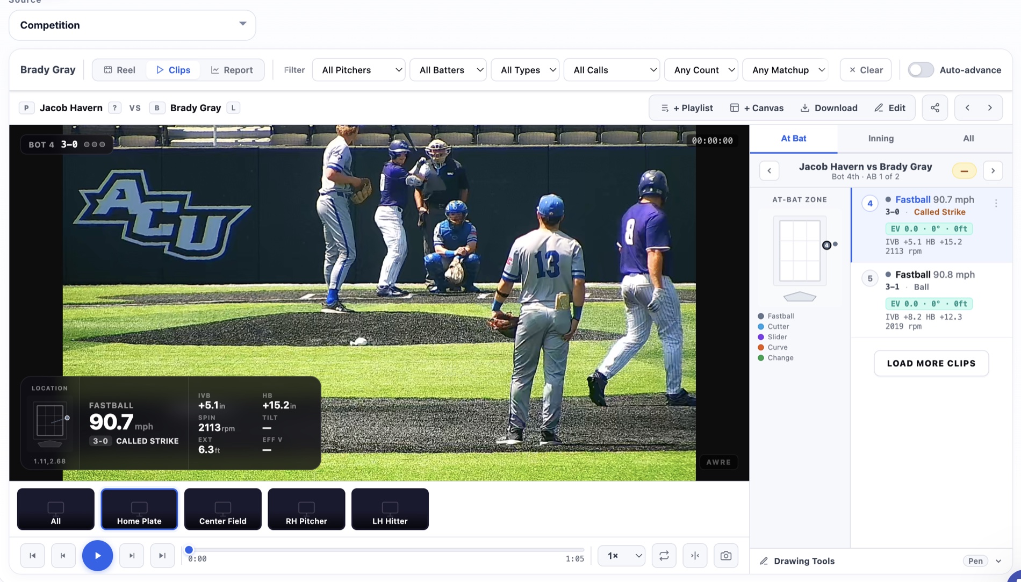Open the share icon button
Image resolution: width=1021 pixels, height=582 pixels.
[x=935, y=108]
